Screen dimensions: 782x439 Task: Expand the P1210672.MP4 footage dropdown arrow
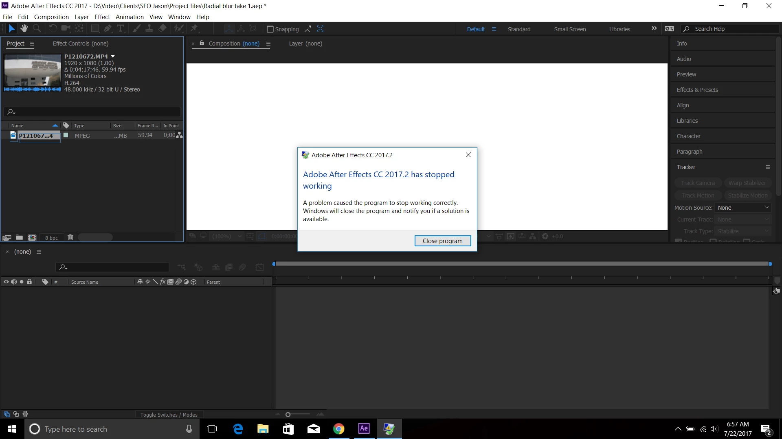pos(113,57)
